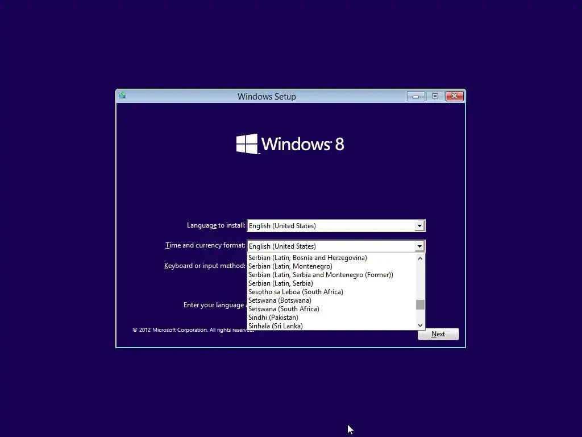The width and height of the screenshot is (582, 437).
Task: Select Setswana (South Africa) entry
Action: 332,309
